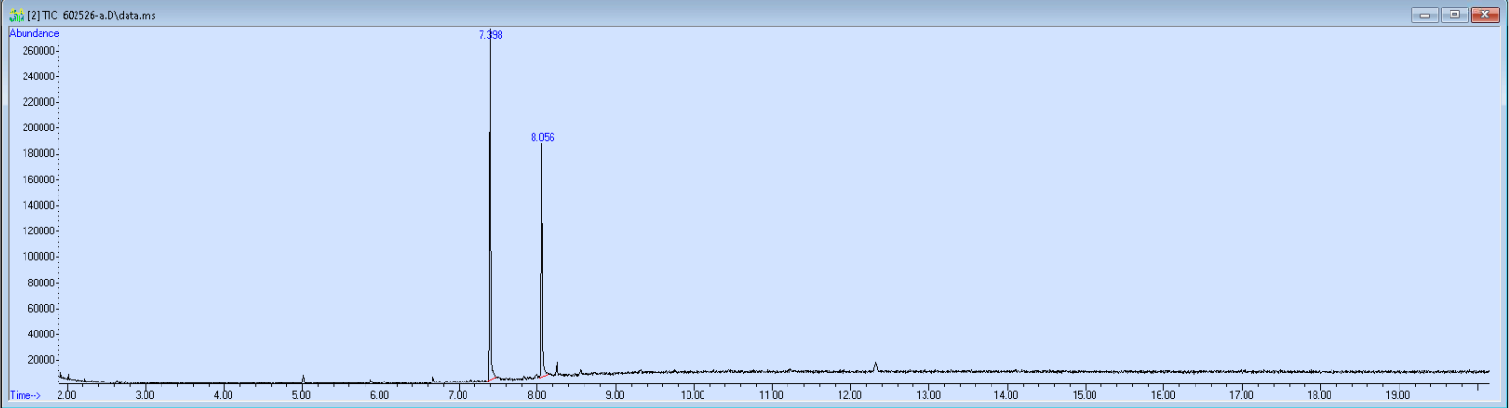The height and width of the screenshot is (408, 1509).
Task: Click the minor peak right after 8.056
Action: point(557,367)
